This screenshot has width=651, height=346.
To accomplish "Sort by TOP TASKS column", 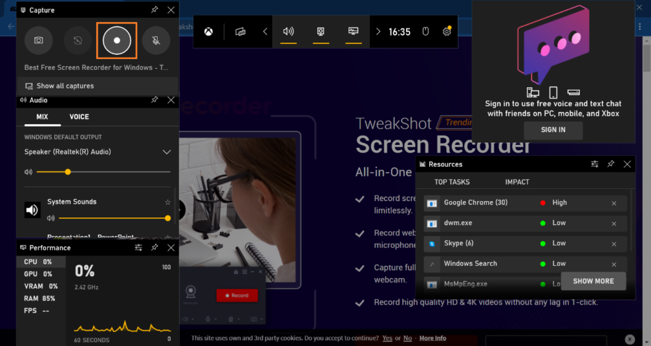I will coord(452,182).
